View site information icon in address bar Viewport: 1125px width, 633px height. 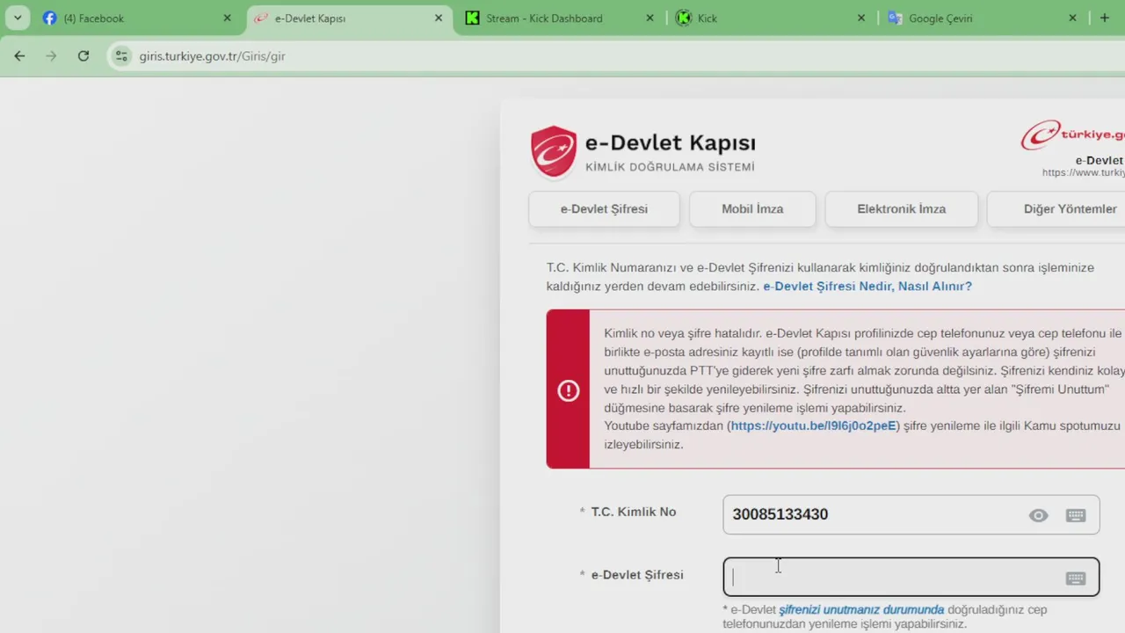click(121, 55)
